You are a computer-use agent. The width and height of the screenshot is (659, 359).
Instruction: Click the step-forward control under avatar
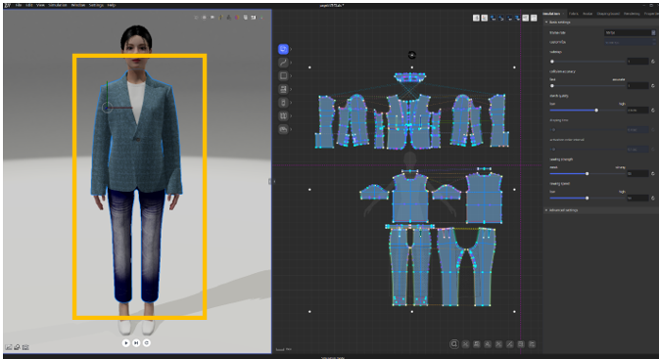tap(136, 343)
